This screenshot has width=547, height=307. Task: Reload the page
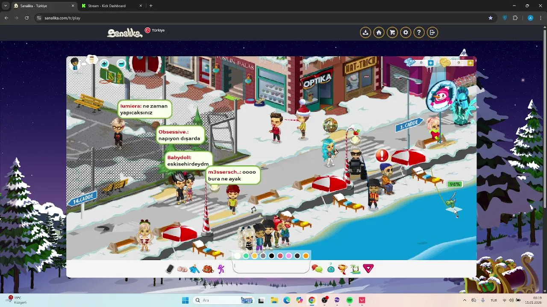point(27,18)
